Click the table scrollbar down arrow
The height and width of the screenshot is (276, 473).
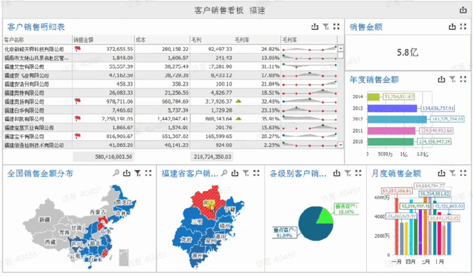[x=340, y=145]
